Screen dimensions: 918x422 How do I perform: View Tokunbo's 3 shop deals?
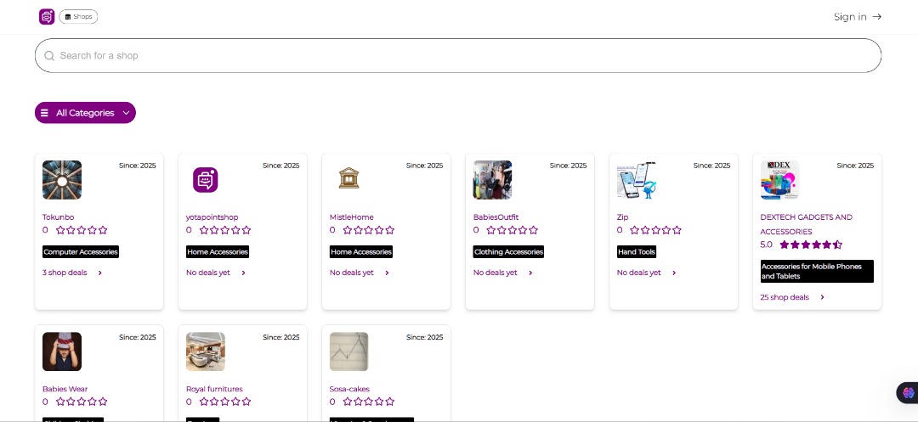point(65,273)
